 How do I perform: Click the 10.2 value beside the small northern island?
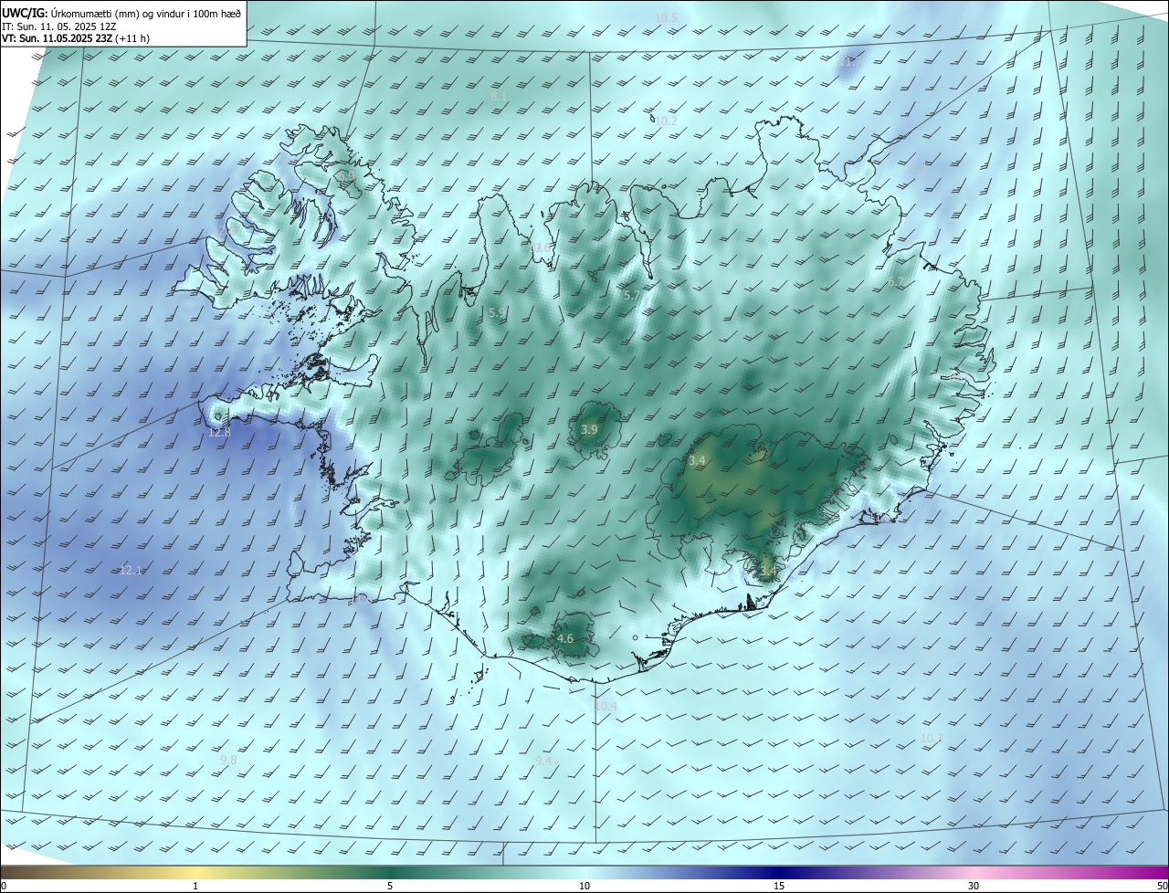coord(666,121)
